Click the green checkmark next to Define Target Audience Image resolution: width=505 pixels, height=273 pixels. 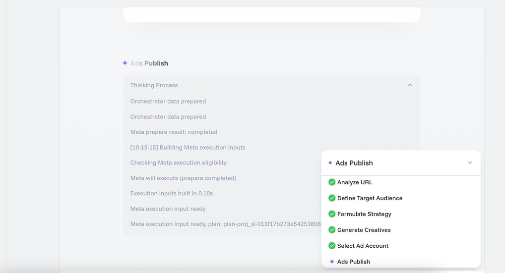(x=332, y=198)
